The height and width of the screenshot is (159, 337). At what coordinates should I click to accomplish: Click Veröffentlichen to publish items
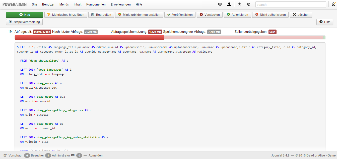point(180,15)
